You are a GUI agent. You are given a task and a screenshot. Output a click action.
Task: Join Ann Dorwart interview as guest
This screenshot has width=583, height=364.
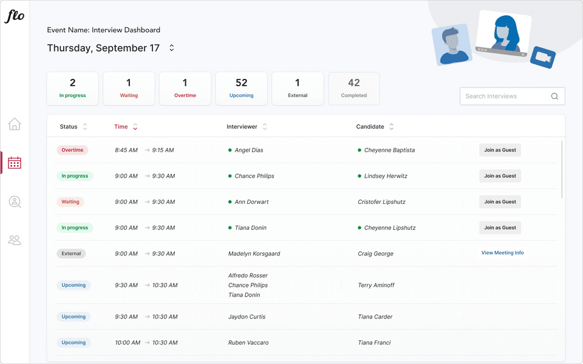[x=500, y=202]
